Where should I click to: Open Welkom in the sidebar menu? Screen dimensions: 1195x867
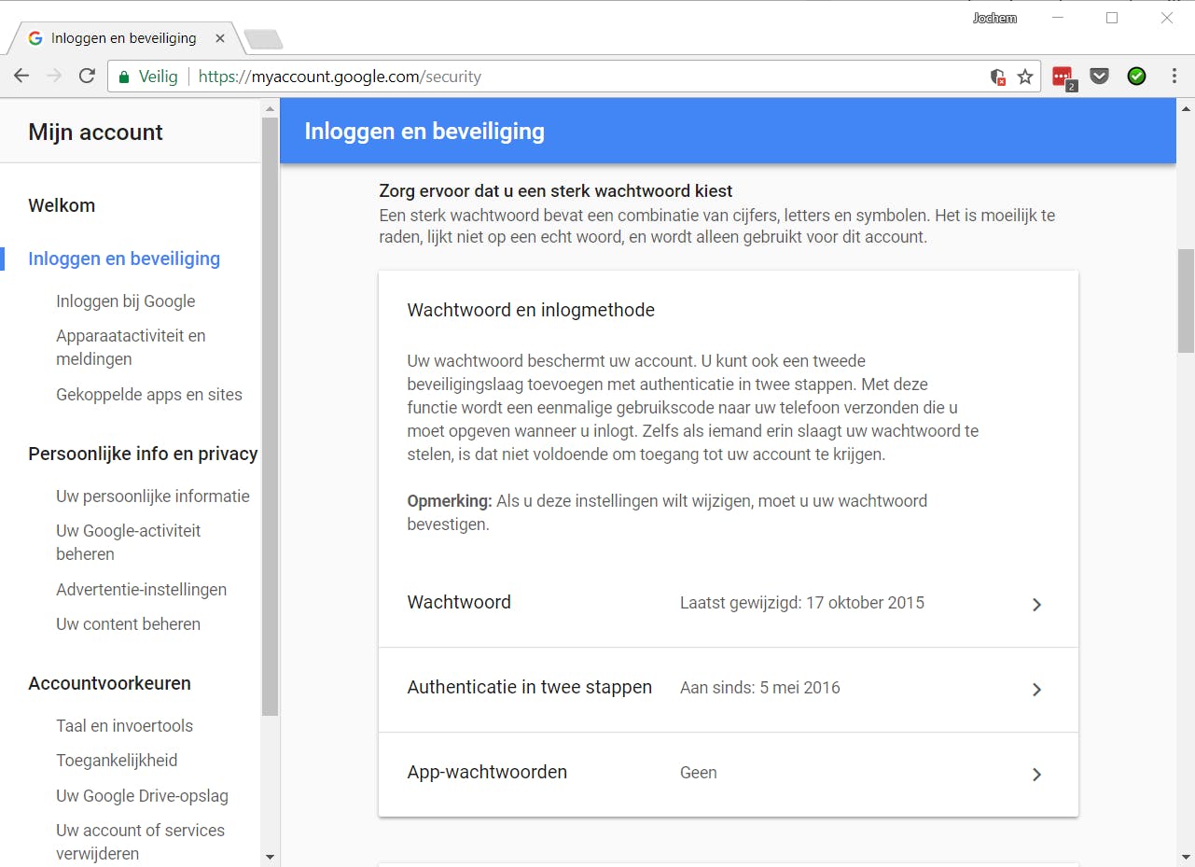click(x=62, y=205)
